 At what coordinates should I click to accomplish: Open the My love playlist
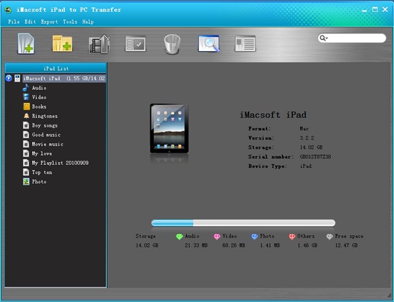coord(42,154)
